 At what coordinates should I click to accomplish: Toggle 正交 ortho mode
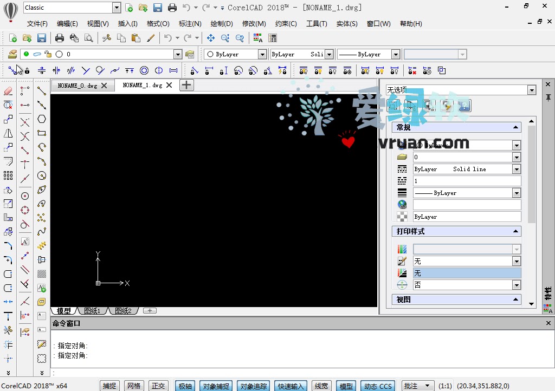158,386
